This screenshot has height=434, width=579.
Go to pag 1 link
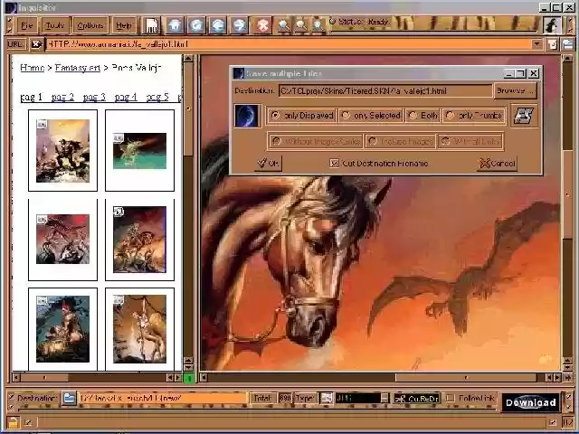point(32,97)
